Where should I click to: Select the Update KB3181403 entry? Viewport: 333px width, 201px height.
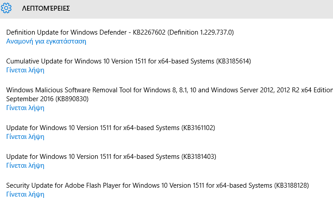[x=111, y=157]
